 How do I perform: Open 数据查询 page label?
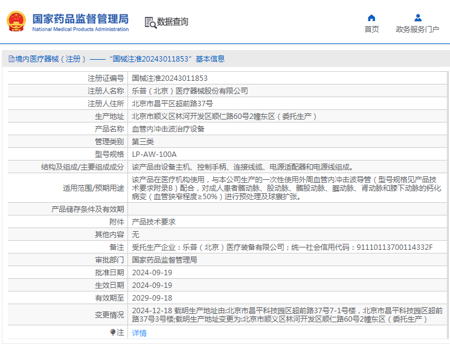pos(172,22)
